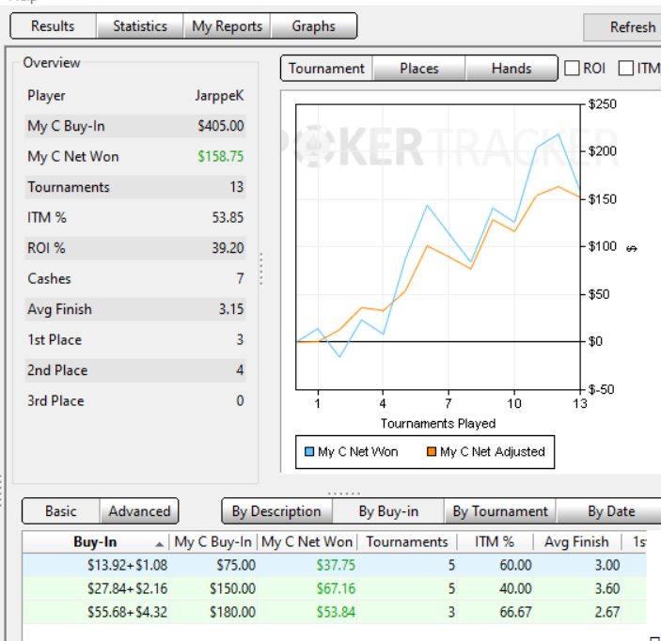Image resolution: width=661 pixels, height=641 pixels.
Task: Toggle the ITM checkbox
Action: click(x=625, y=68)
